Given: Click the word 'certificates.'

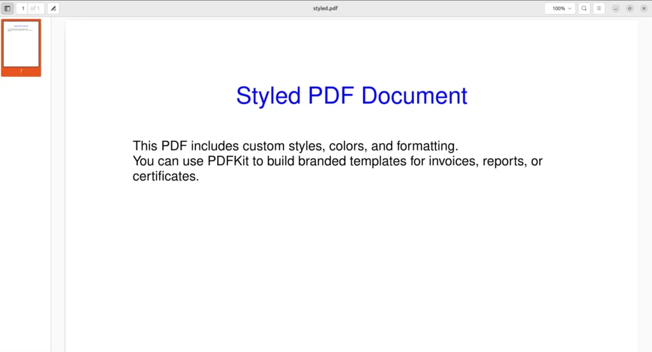Looking at the screenshot, I should point(166,177).
